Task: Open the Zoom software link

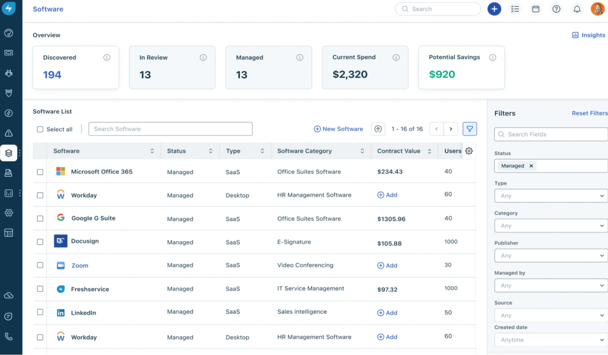Action: 80,265
